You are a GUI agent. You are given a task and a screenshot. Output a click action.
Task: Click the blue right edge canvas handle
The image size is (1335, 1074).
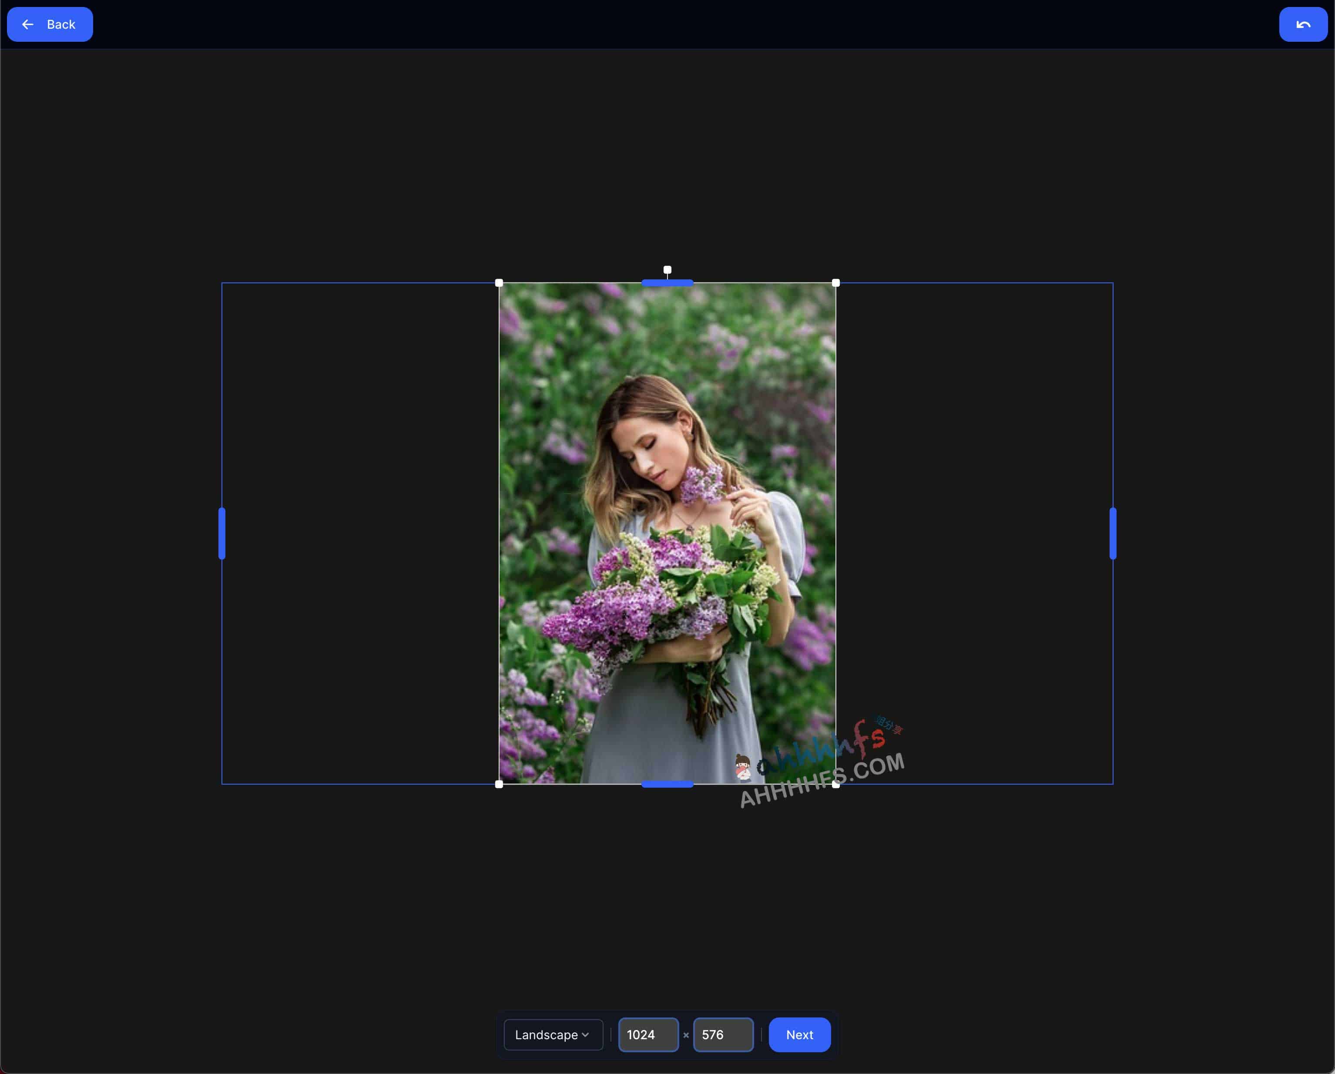pyautogui.click(x=1113, y=533)
